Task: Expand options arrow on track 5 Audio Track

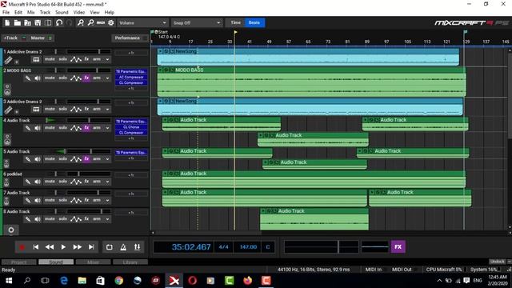Action: [107, 159]
